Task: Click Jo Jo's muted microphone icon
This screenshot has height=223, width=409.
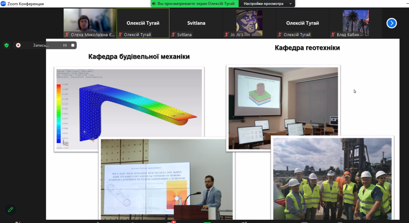Action: (x=227, y=35)
